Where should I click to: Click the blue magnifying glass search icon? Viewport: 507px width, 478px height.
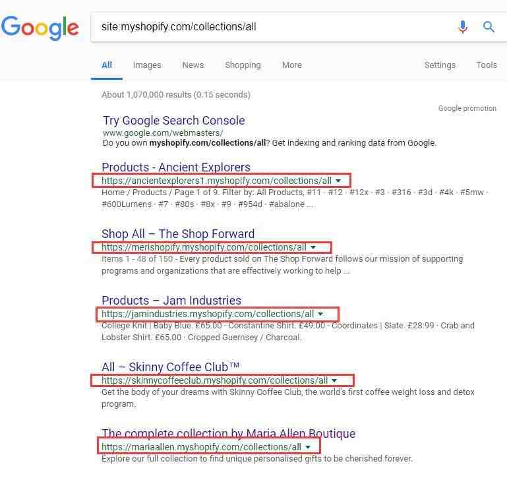[x=489, y=27]
